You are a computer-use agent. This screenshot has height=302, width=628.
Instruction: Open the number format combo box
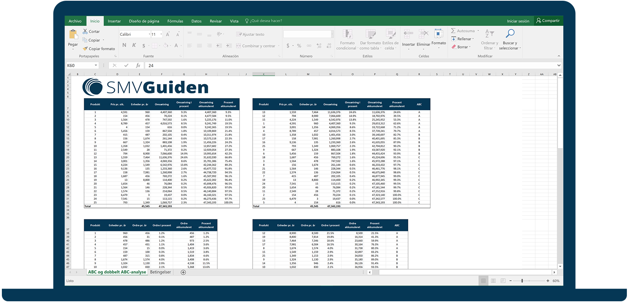(308, 34)
